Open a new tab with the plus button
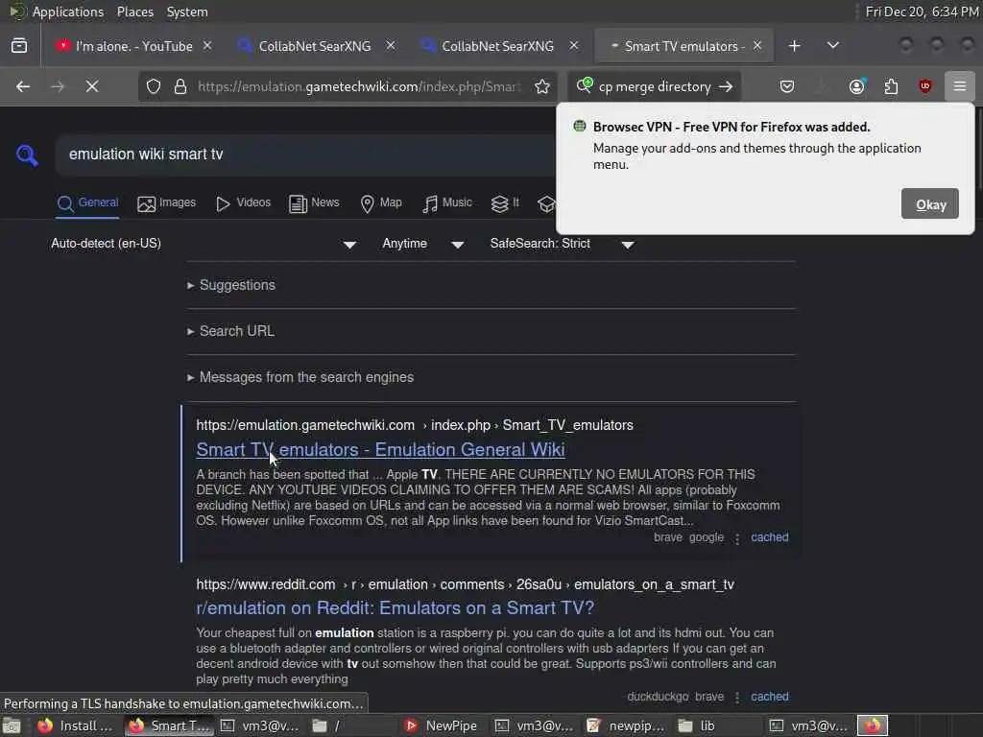 (794, 46)
